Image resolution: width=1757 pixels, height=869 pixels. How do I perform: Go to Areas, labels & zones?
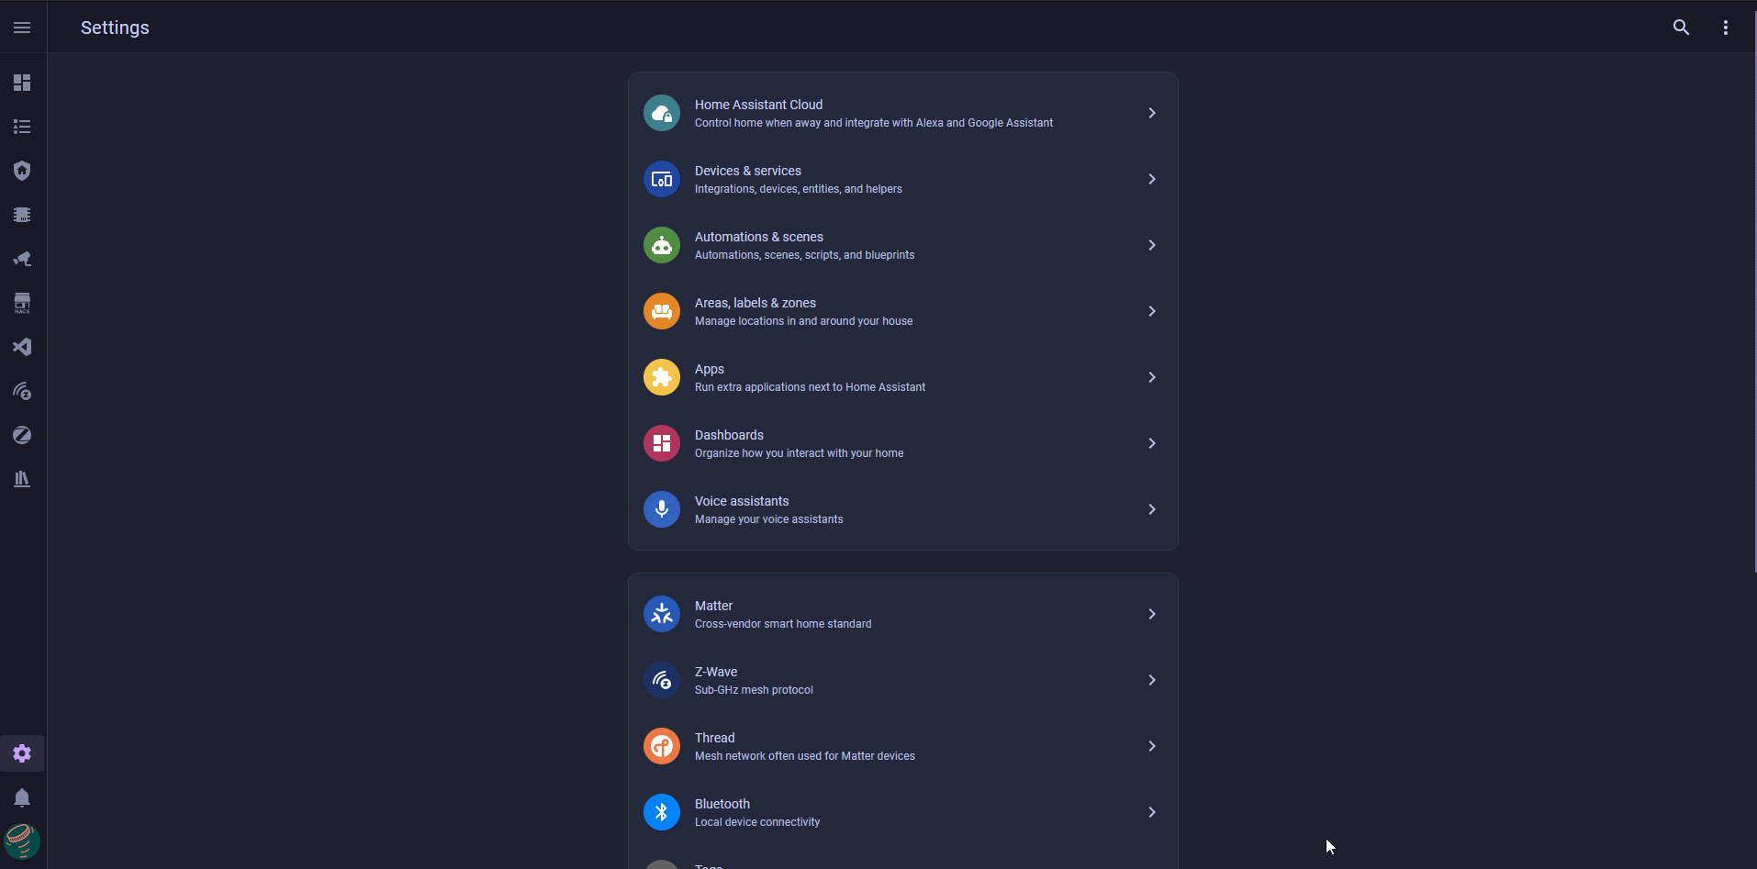pyautogui.click(x=903, y=311)
